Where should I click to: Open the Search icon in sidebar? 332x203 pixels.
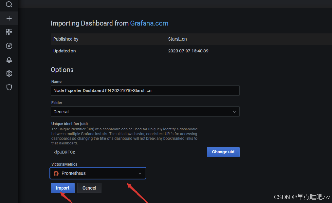[9, 4]
